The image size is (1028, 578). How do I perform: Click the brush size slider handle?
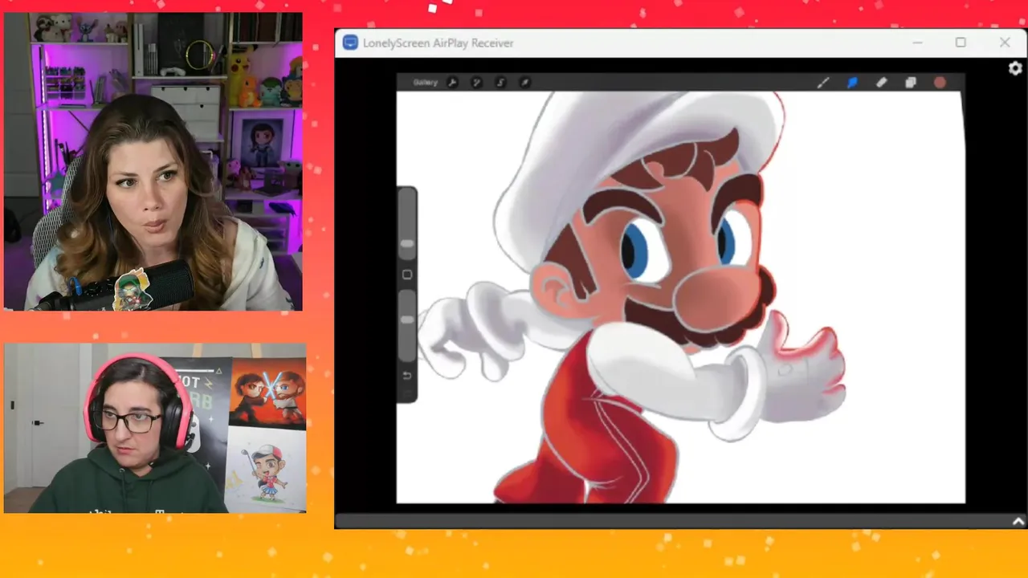point(407,243)
